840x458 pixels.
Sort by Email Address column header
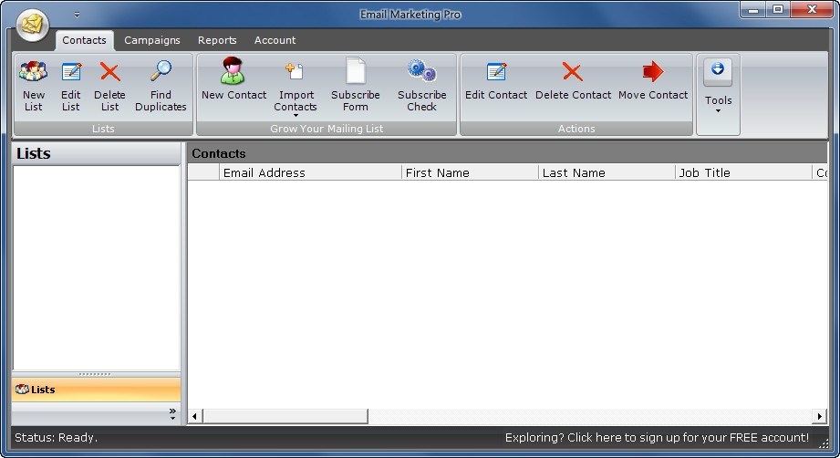(x=310, y=172)
